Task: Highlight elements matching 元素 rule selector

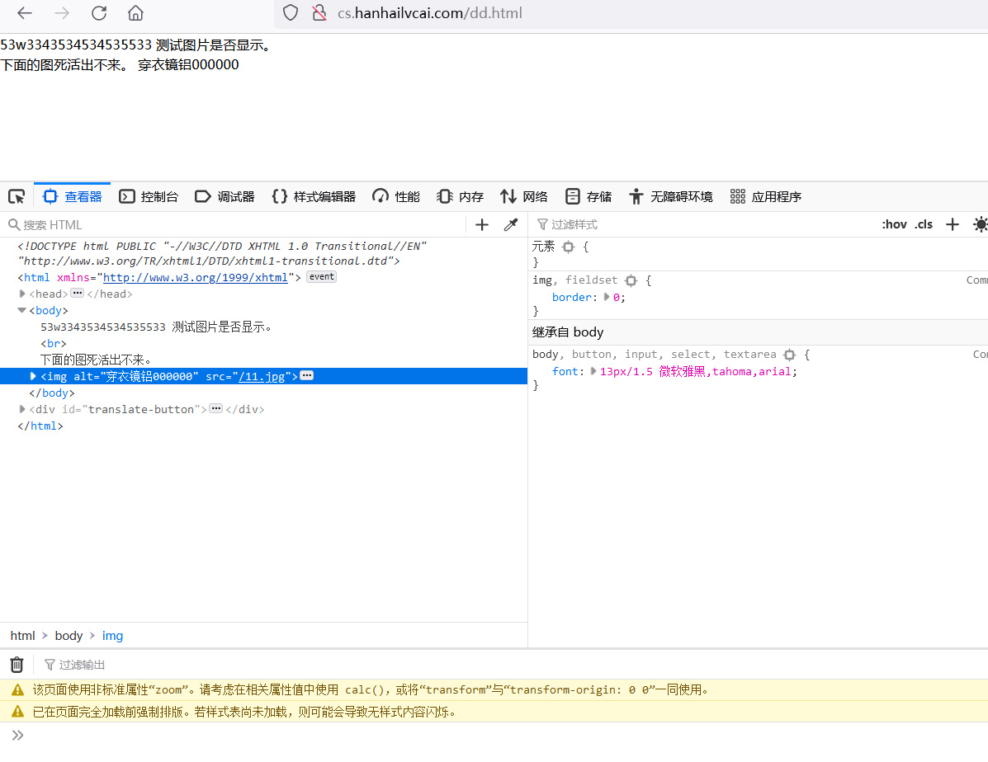Action: (x=569, y=247)
